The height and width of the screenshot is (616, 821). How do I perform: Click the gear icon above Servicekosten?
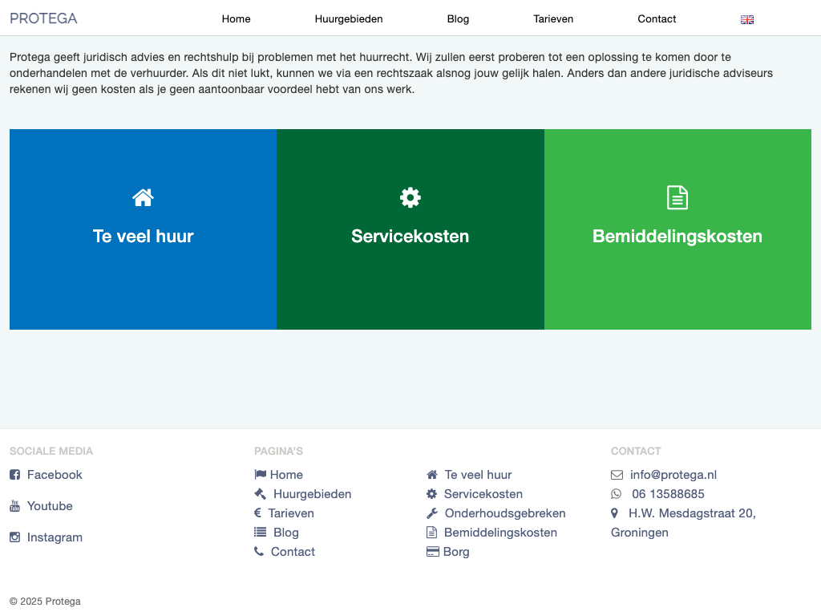click(x=410, y=197)
